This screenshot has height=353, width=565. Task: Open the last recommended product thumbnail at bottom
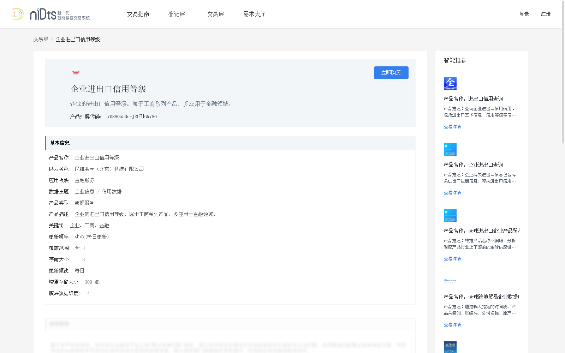point(450,347)
